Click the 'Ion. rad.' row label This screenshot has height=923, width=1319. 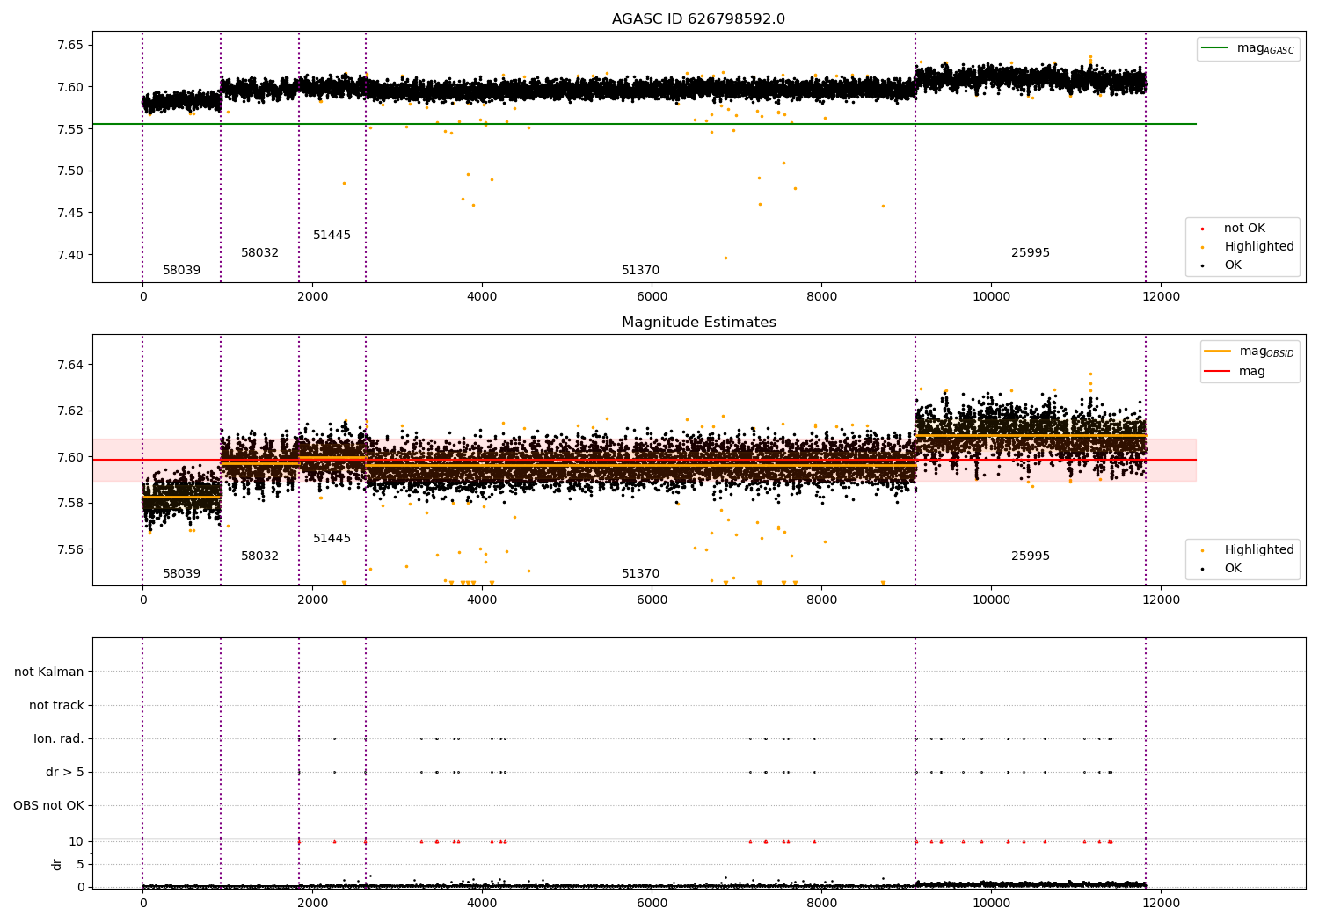(59, 738)
